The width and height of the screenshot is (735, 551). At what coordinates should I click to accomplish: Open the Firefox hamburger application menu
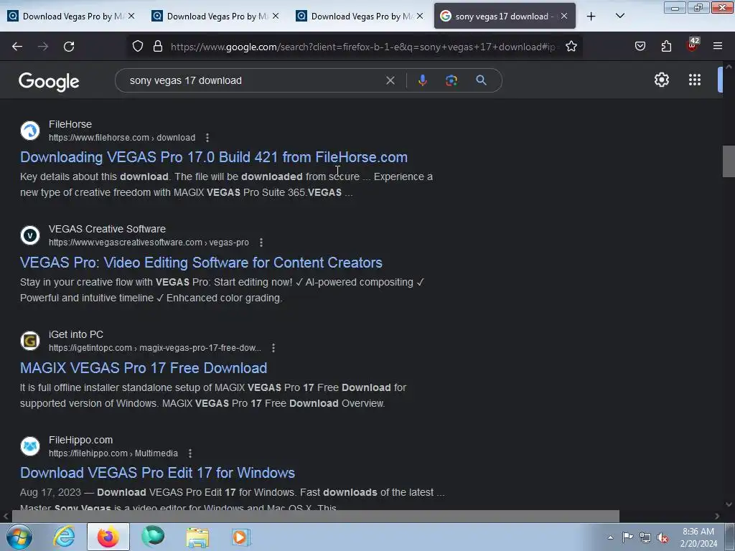[718, 47]
